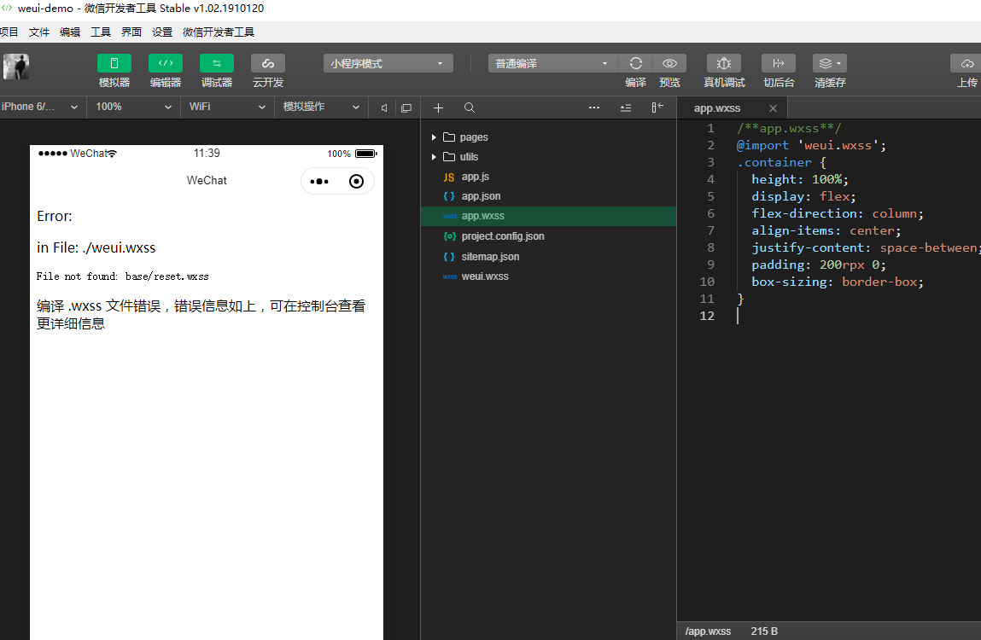Viewport: 981px width, 640px height.
Task: Open clear cache (清缓存) menu
Action: point(830,63)
